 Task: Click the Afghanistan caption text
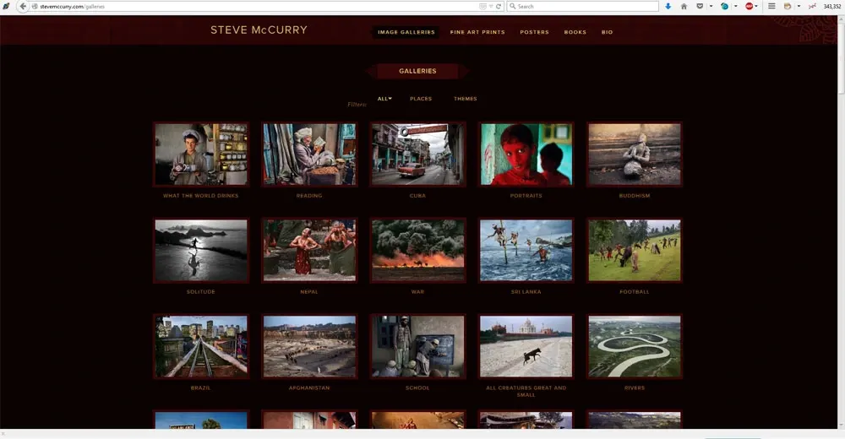(309, 388)
